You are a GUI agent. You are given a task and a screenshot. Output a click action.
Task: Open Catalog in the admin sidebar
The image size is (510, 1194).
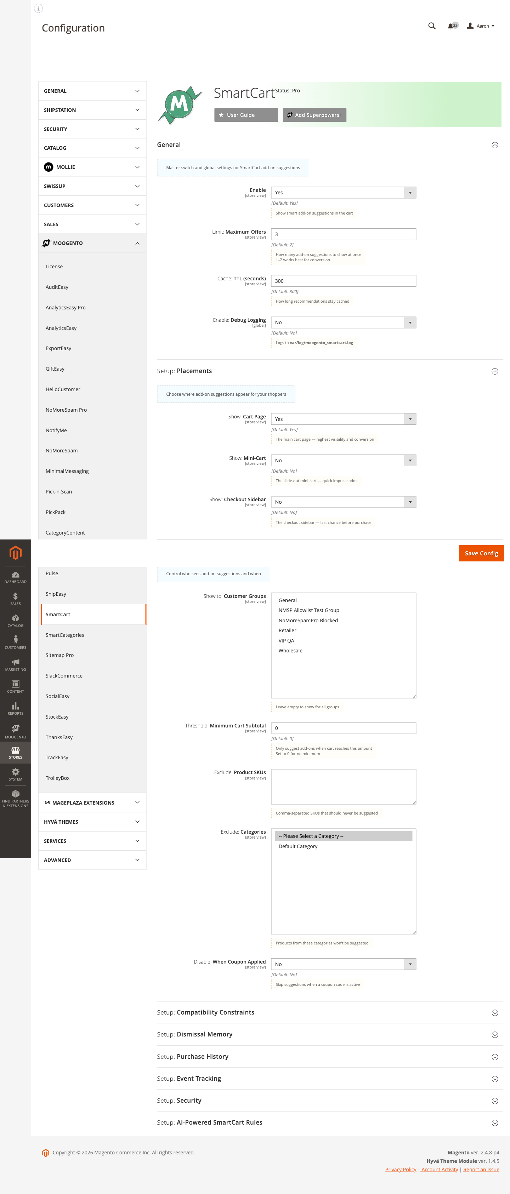[15, 621]
